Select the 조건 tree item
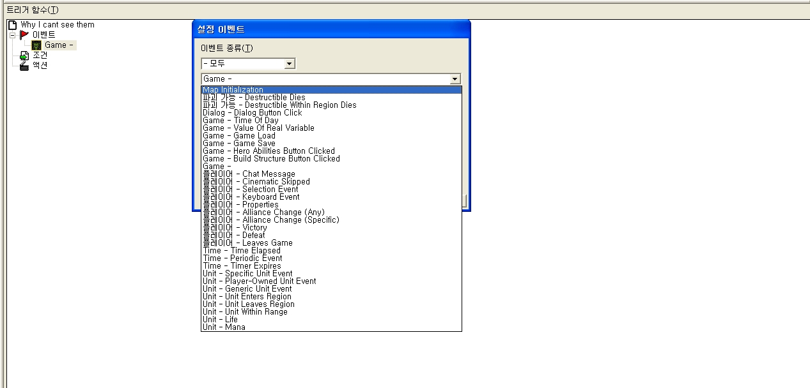Screen dimensions: 810x388 click(x=40, y=56)
